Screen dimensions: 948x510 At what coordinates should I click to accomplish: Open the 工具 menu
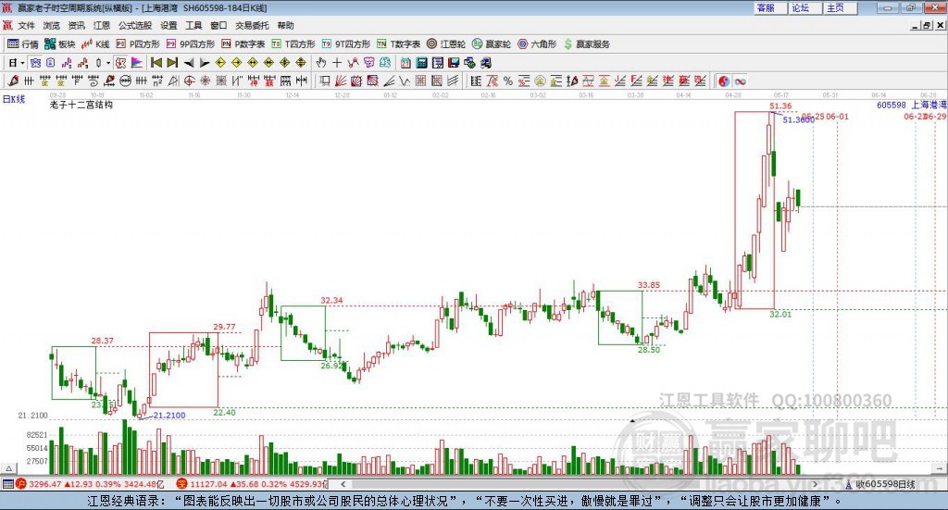click(x=193, y=25)
